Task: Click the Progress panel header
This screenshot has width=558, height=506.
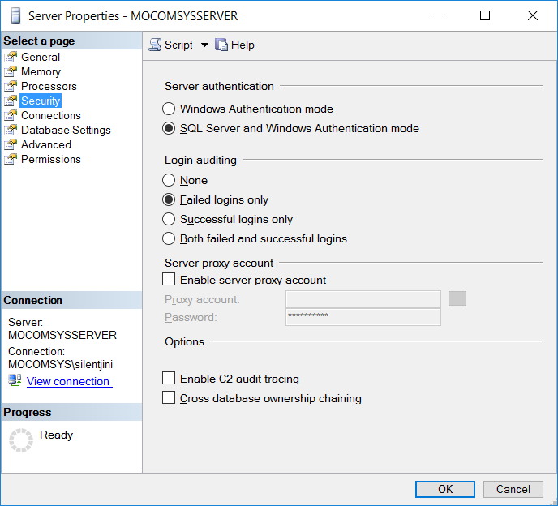Action: click(71, 412)
